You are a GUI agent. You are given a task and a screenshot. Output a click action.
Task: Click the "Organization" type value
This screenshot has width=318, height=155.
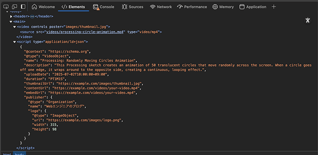[x=60, y=102]
